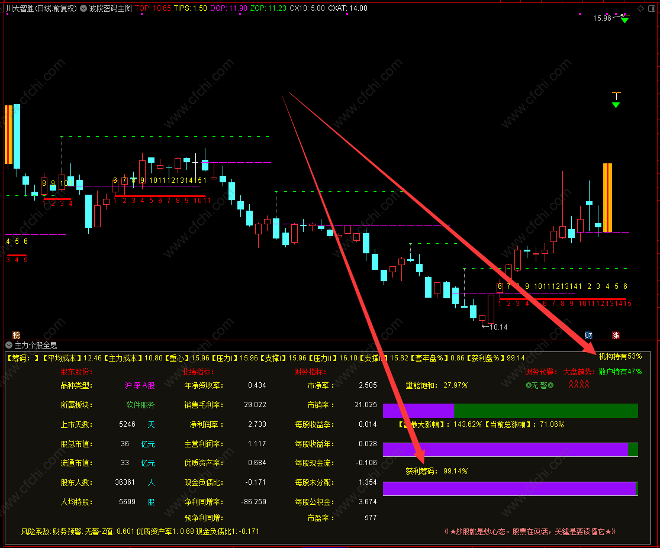Click the 股东人数 36361 value
Image resolution: width=660 pixels, height=548 pixels.
tap(125, 482)
